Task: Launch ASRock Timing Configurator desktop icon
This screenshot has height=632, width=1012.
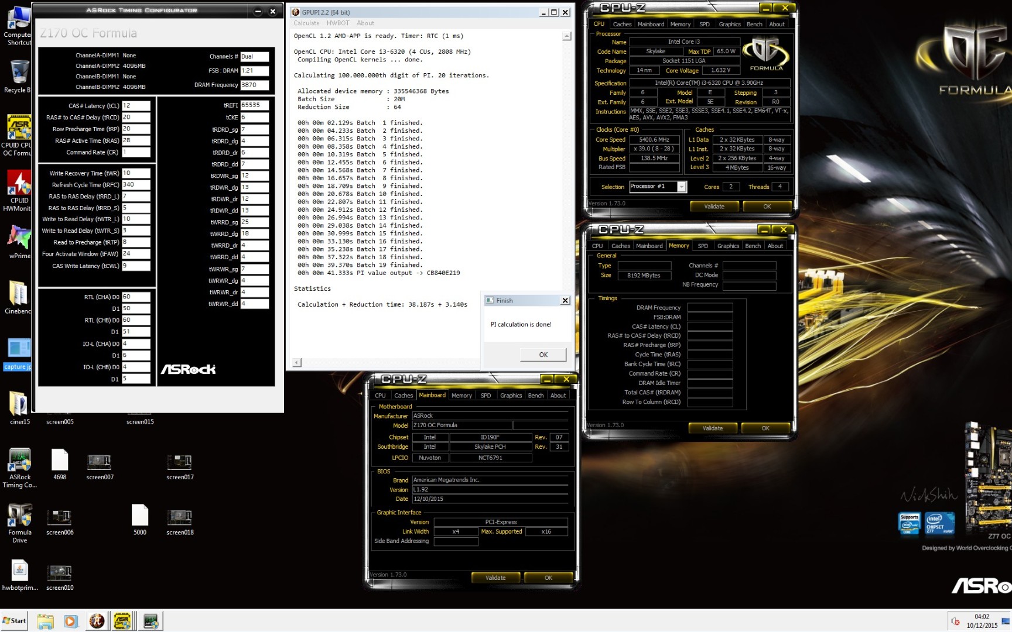Action: point(20,467)
